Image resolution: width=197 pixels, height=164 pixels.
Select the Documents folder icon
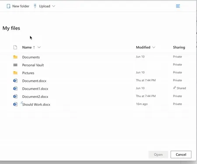15,57
